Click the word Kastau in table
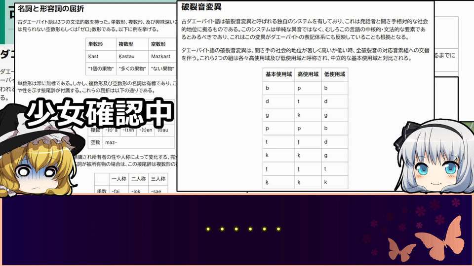 click(126, 56)
